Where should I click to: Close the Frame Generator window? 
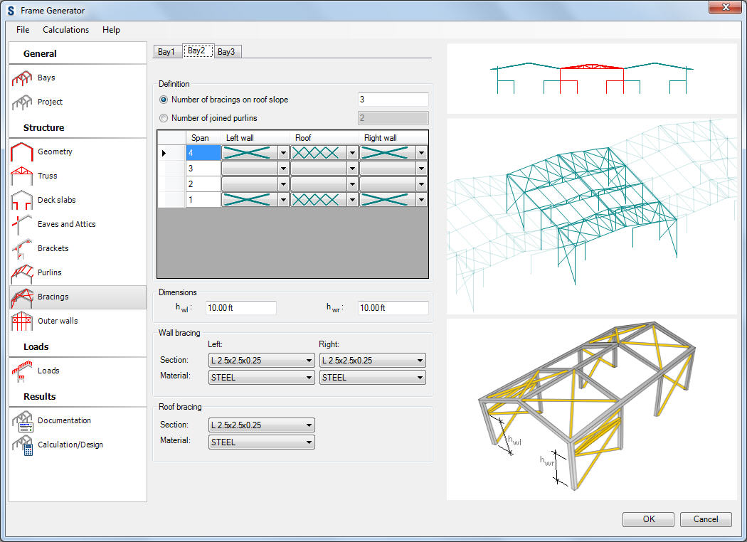(x=725, y=7)
